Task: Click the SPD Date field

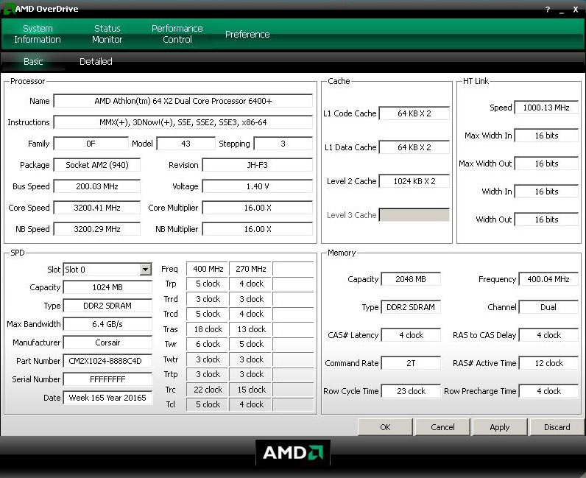Action: (x=107, y=398)
